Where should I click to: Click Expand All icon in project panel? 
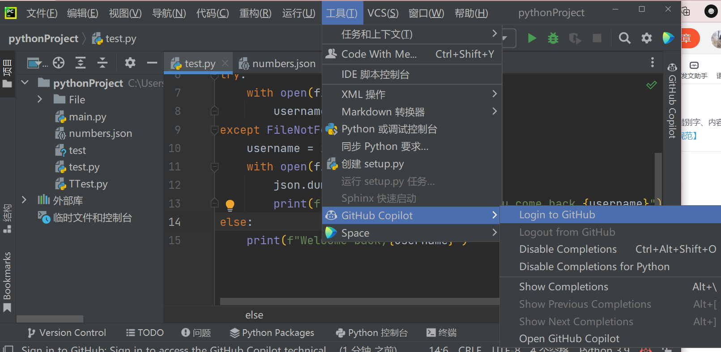81,63
